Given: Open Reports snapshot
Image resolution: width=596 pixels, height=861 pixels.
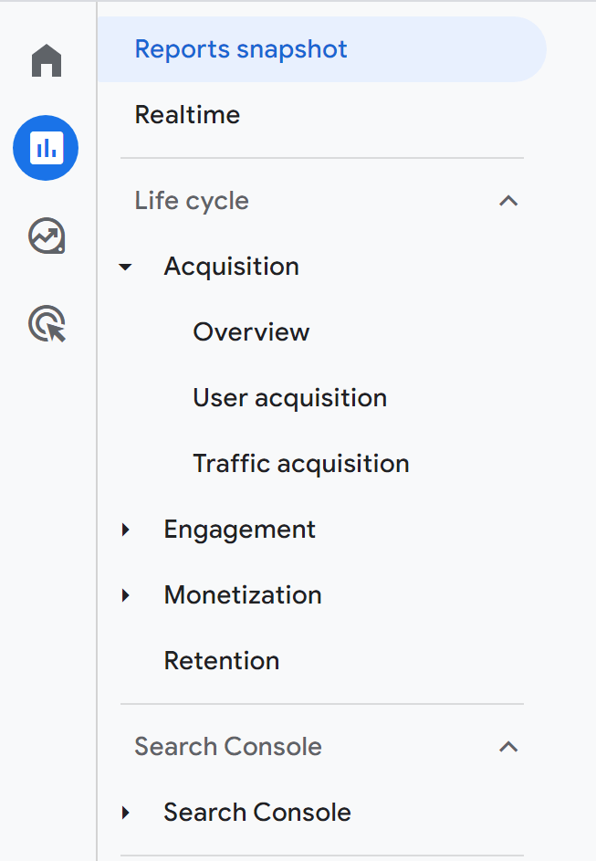Looking at the screenshot, I should [x=241, y=49].
